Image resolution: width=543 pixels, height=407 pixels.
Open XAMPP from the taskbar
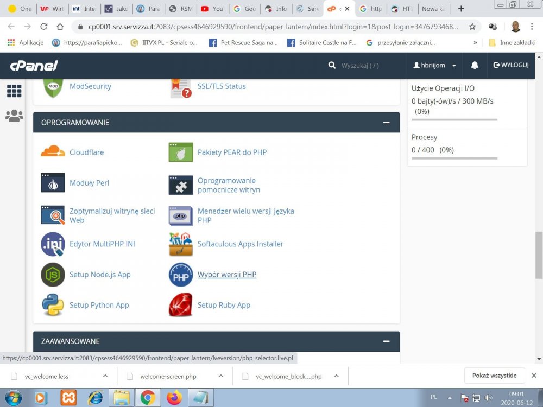point(68,398)
